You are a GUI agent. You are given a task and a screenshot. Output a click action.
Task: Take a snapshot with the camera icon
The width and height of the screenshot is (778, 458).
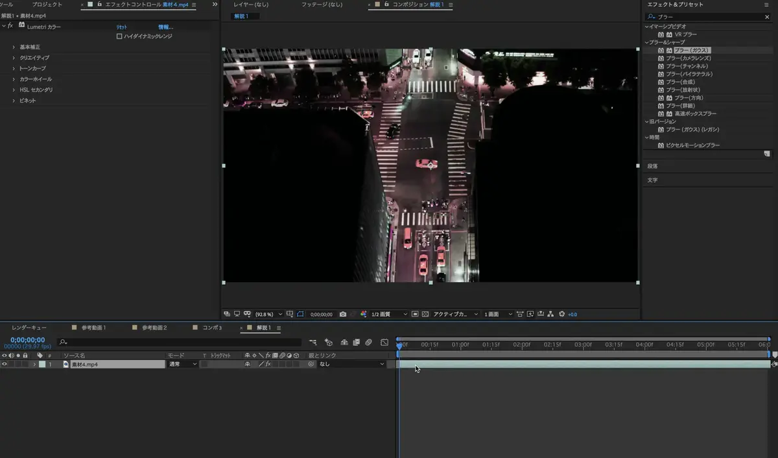point(342,314)
